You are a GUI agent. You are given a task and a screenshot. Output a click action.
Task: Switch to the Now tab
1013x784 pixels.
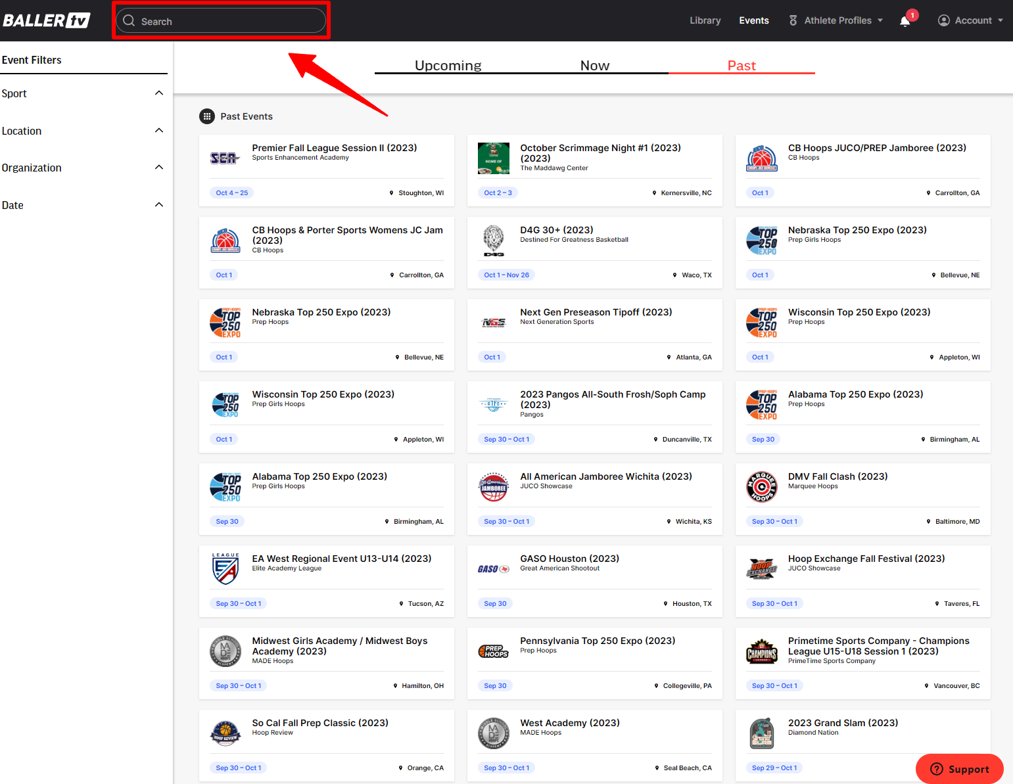595,65
